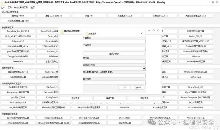This screenshot has width=220, height=130.
Task: Open BurpSuite_Pro_2023.5.1
Action: pos(18,31)
